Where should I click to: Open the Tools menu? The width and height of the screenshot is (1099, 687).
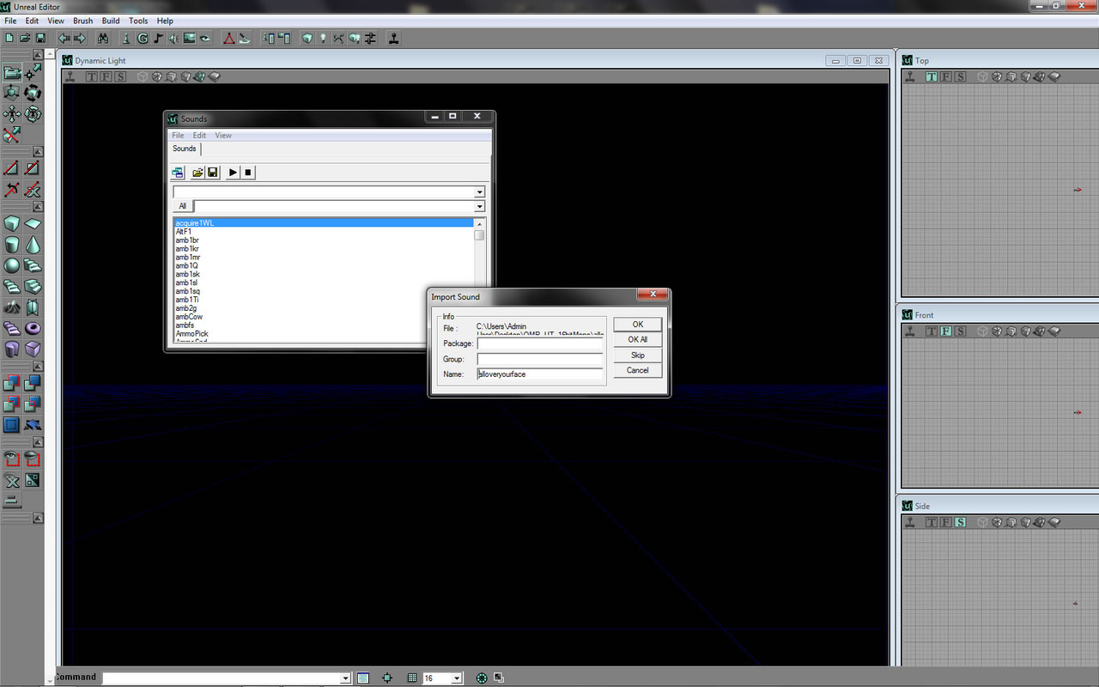pos(138,21)
